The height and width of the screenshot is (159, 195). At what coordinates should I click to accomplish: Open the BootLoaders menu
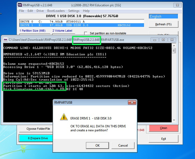tap(56, 11)
